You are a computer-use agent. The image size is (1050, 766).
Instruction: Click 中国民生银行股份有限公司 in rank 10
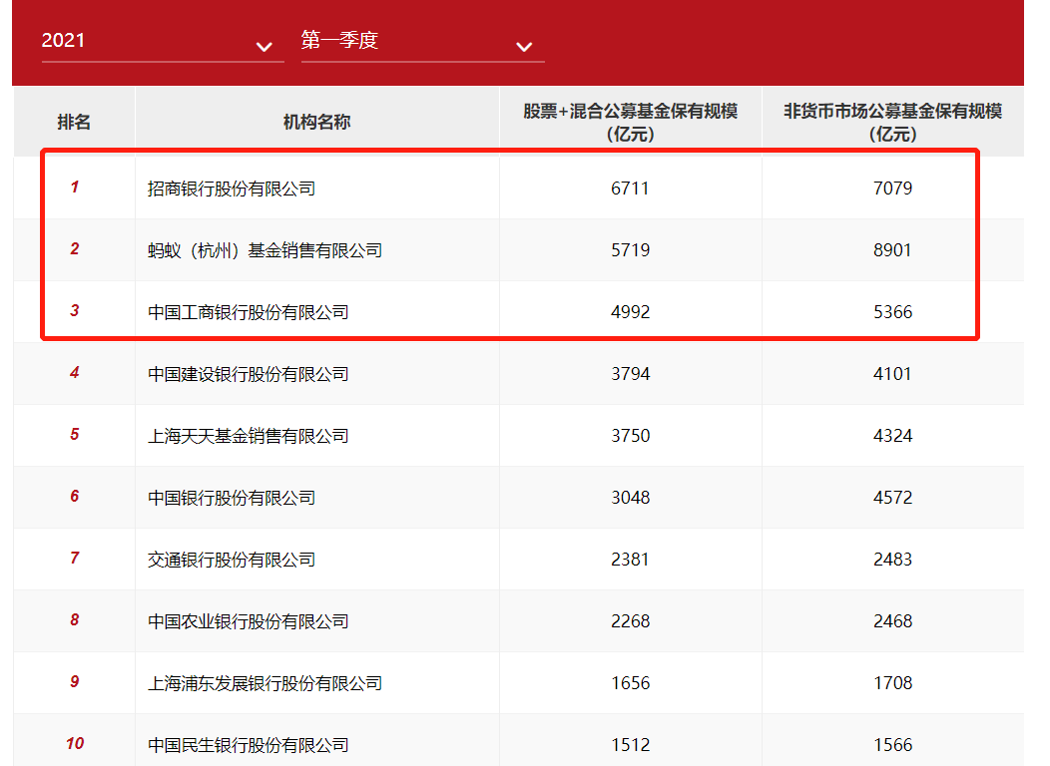tap(249, 745)
